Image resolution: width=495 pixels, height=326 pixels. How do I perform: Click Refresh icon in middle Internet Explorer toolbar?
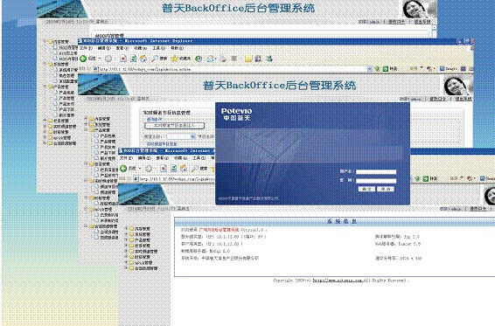tap(133, 59)
